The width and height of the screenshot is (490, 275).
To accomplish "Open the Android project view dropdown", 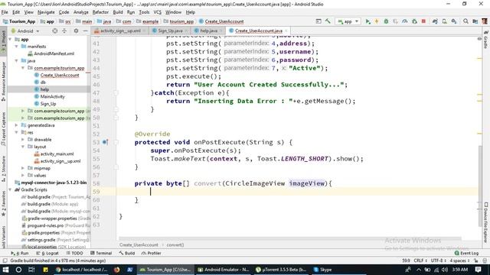I will 25,31.
